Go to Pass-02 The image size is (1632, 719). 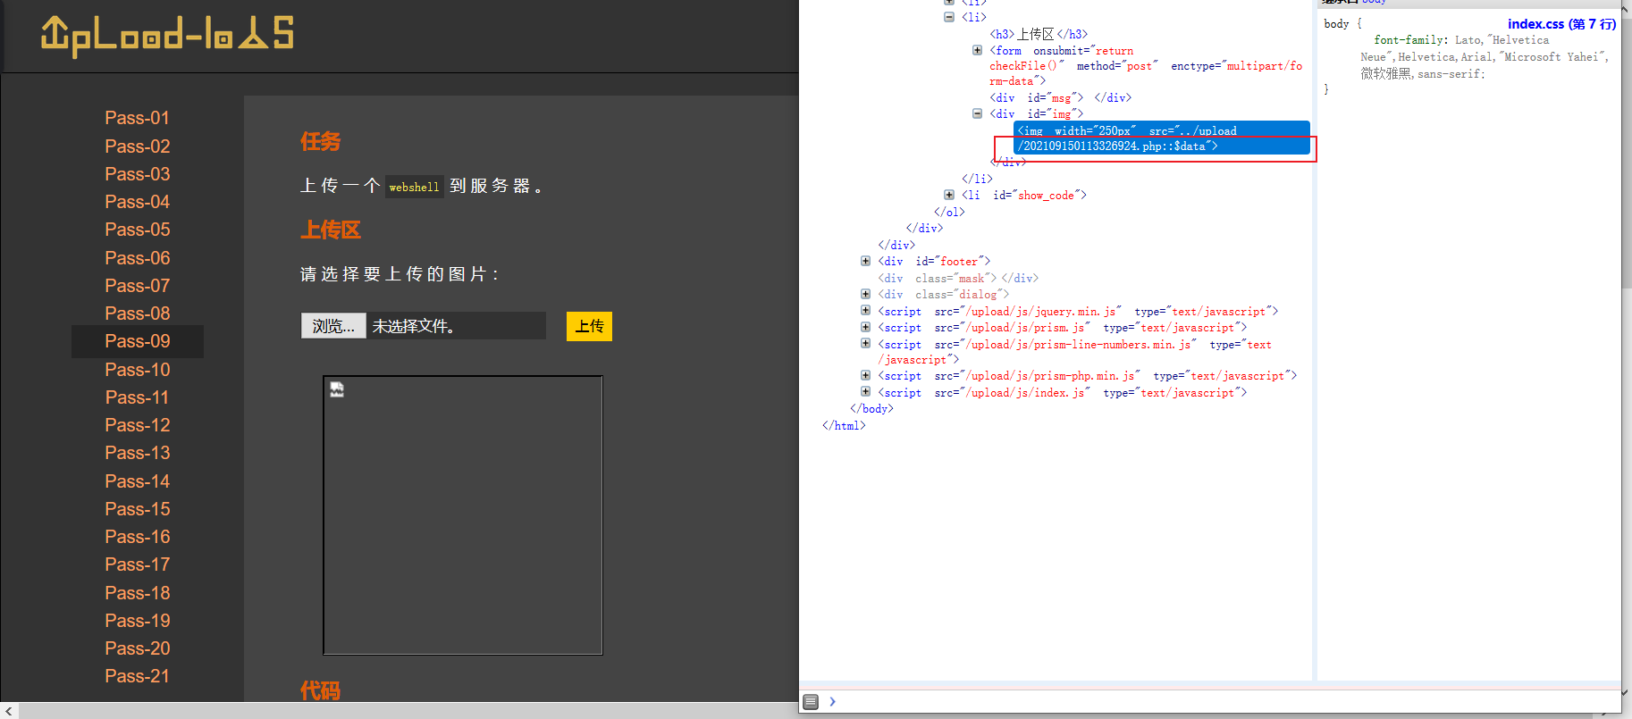pos(137,146)
